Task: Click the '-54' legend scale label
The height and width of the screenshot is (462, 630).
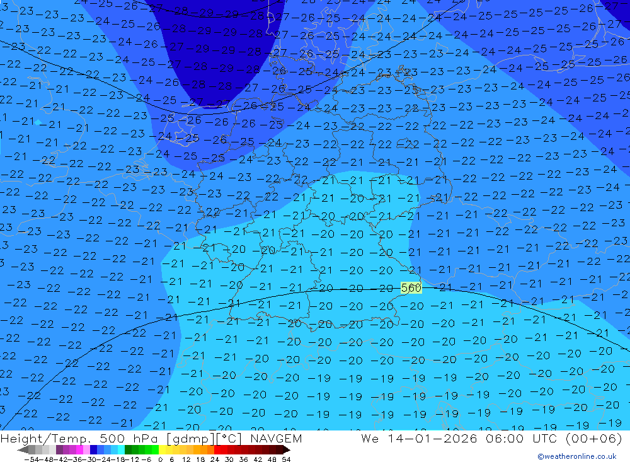Action: point(31,459)
